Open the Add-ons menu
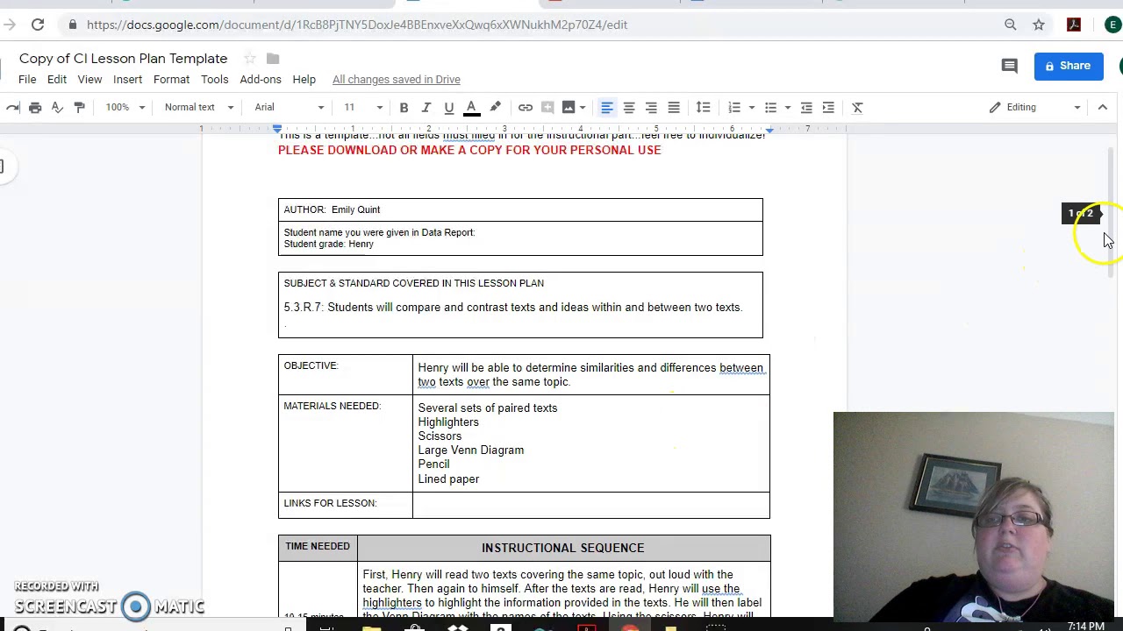Image resolution: width=1123 pixels, height=631 pixels. coord(261,79)
